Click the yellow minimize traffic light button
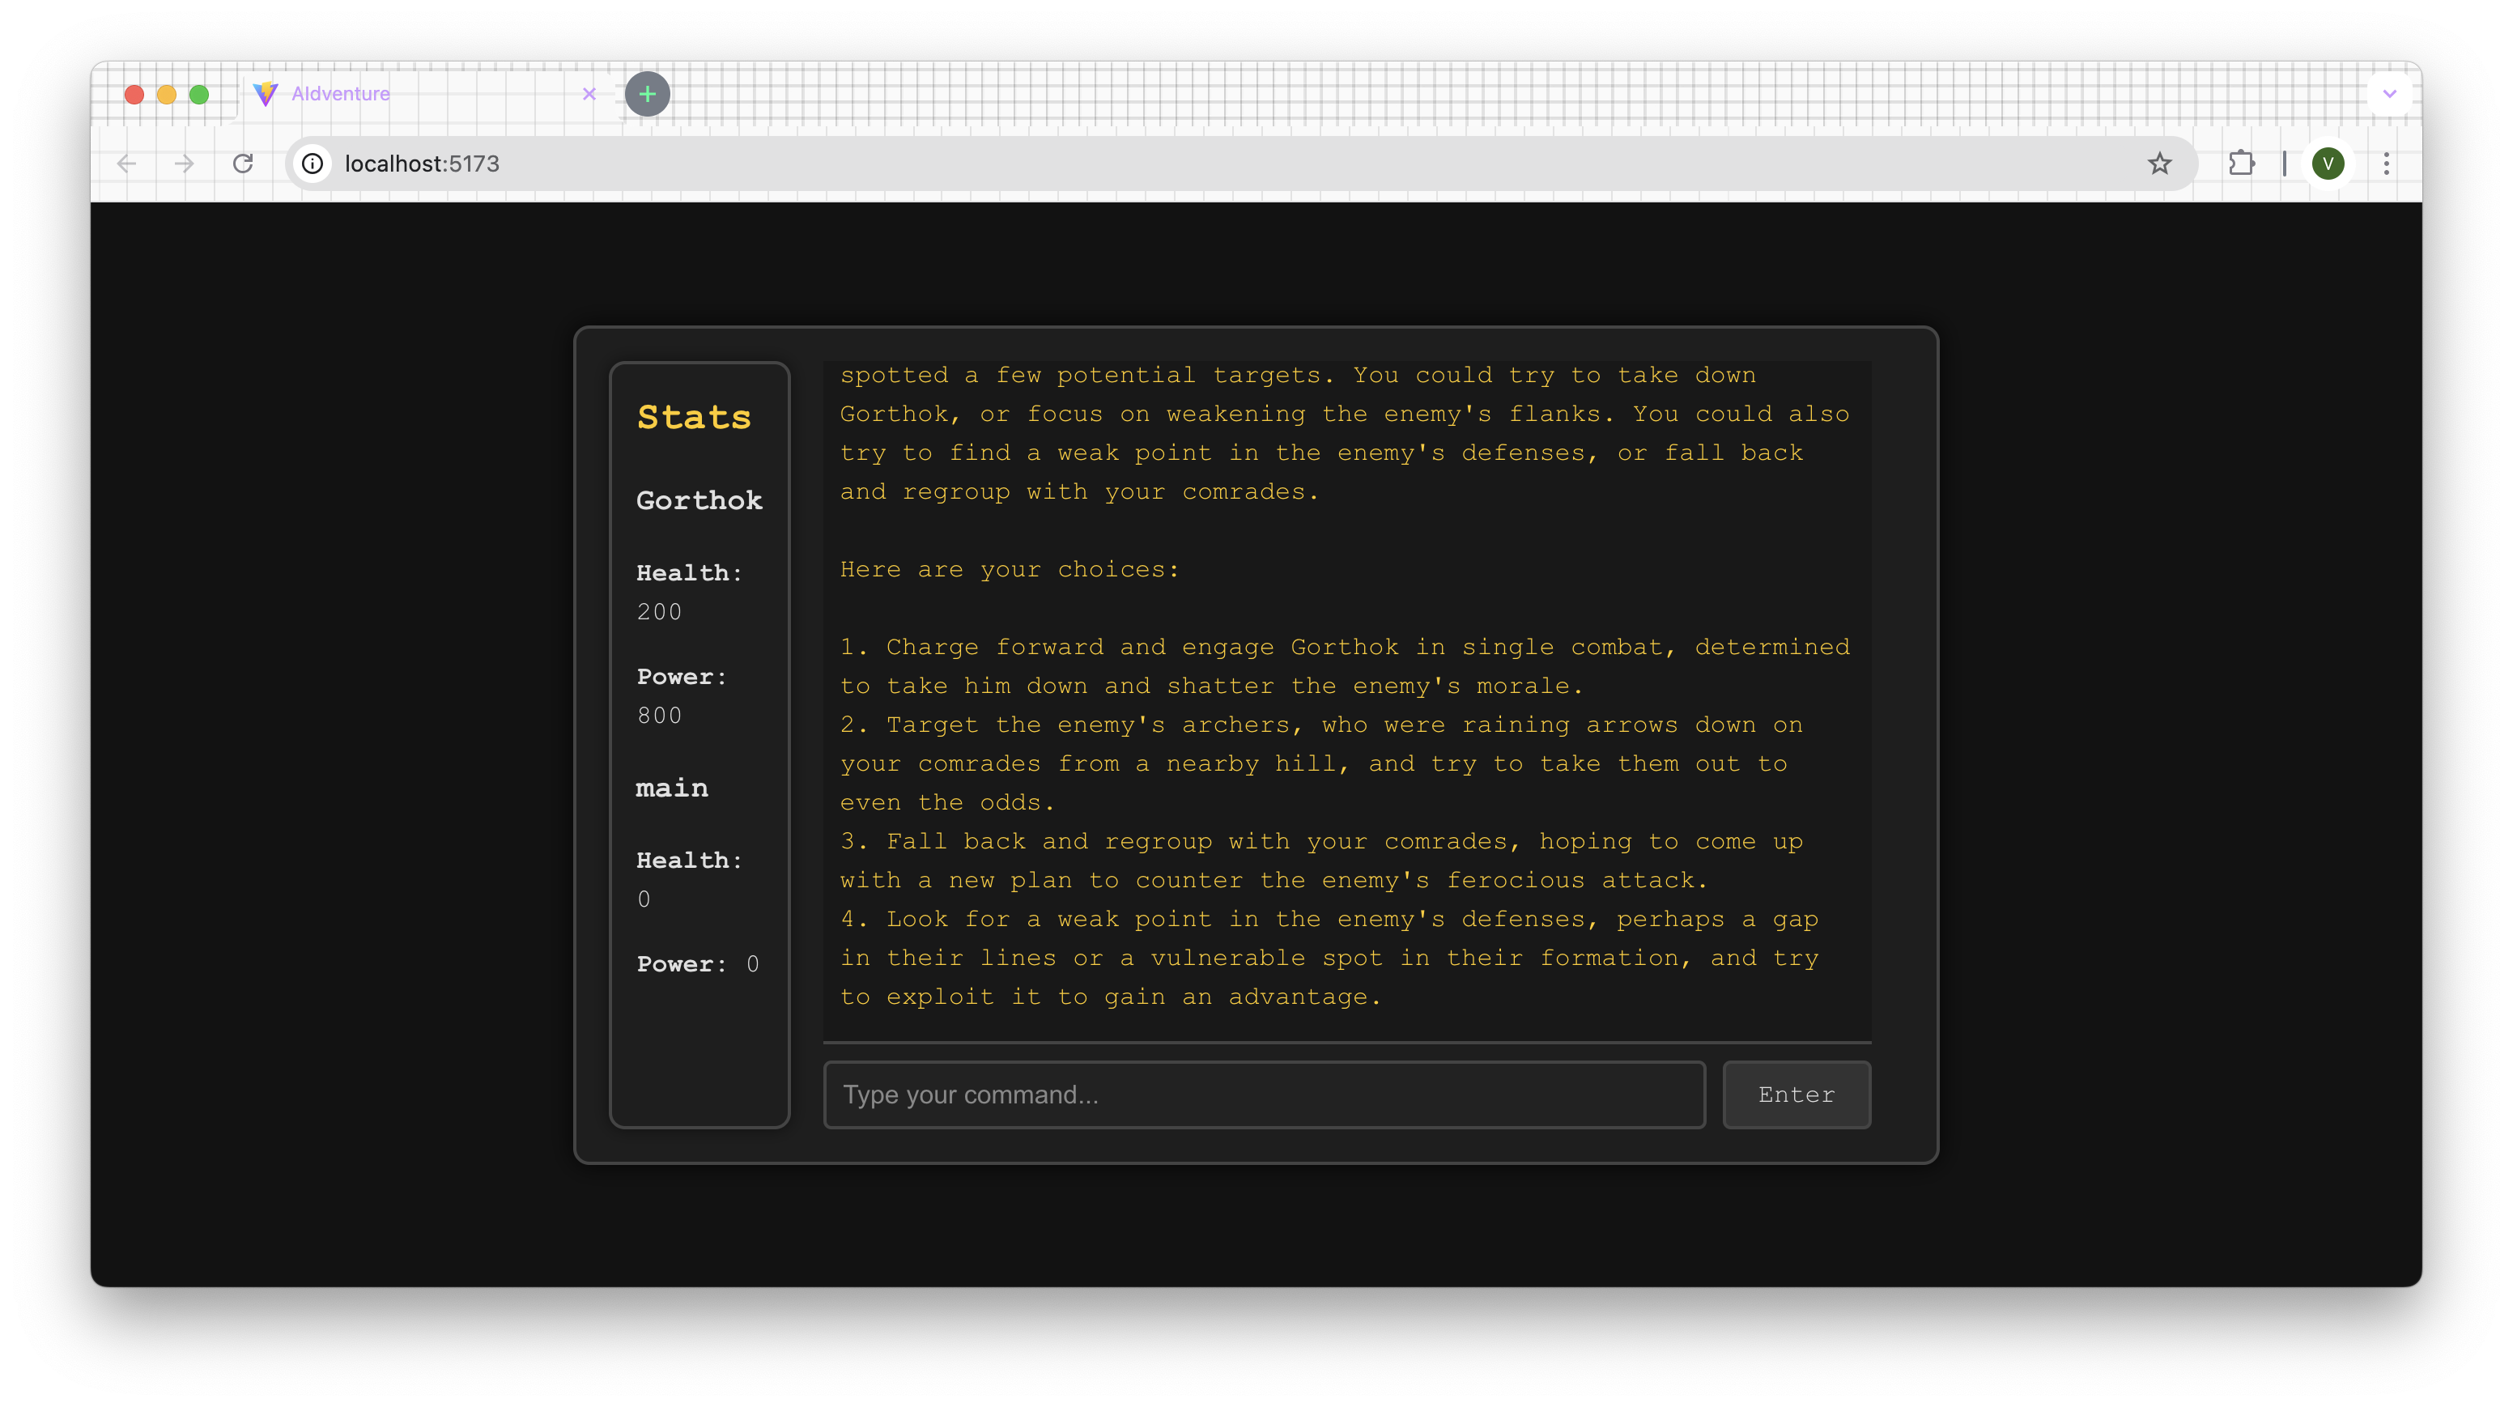Screen dimensions: 2513x1407 click(167, 94)
